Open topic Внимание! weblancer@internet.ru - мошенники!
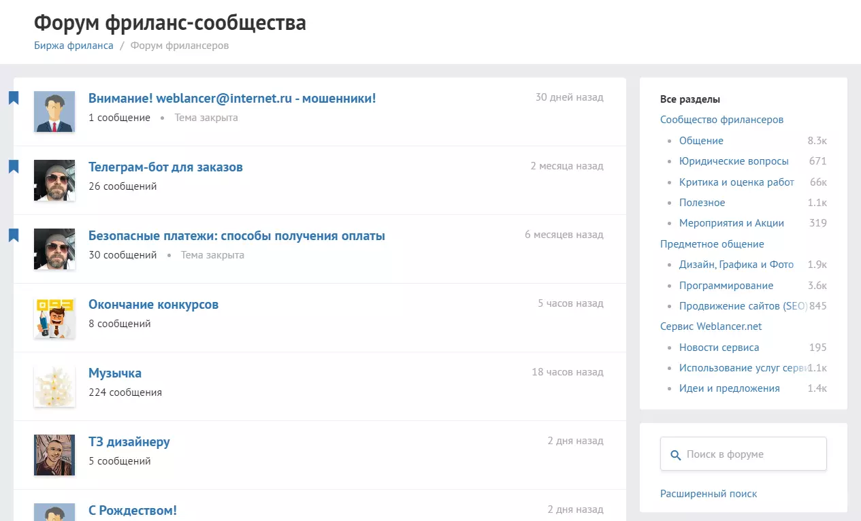Image resolution: width=861 pixels, height=521 pixels. tap(232, 98)
